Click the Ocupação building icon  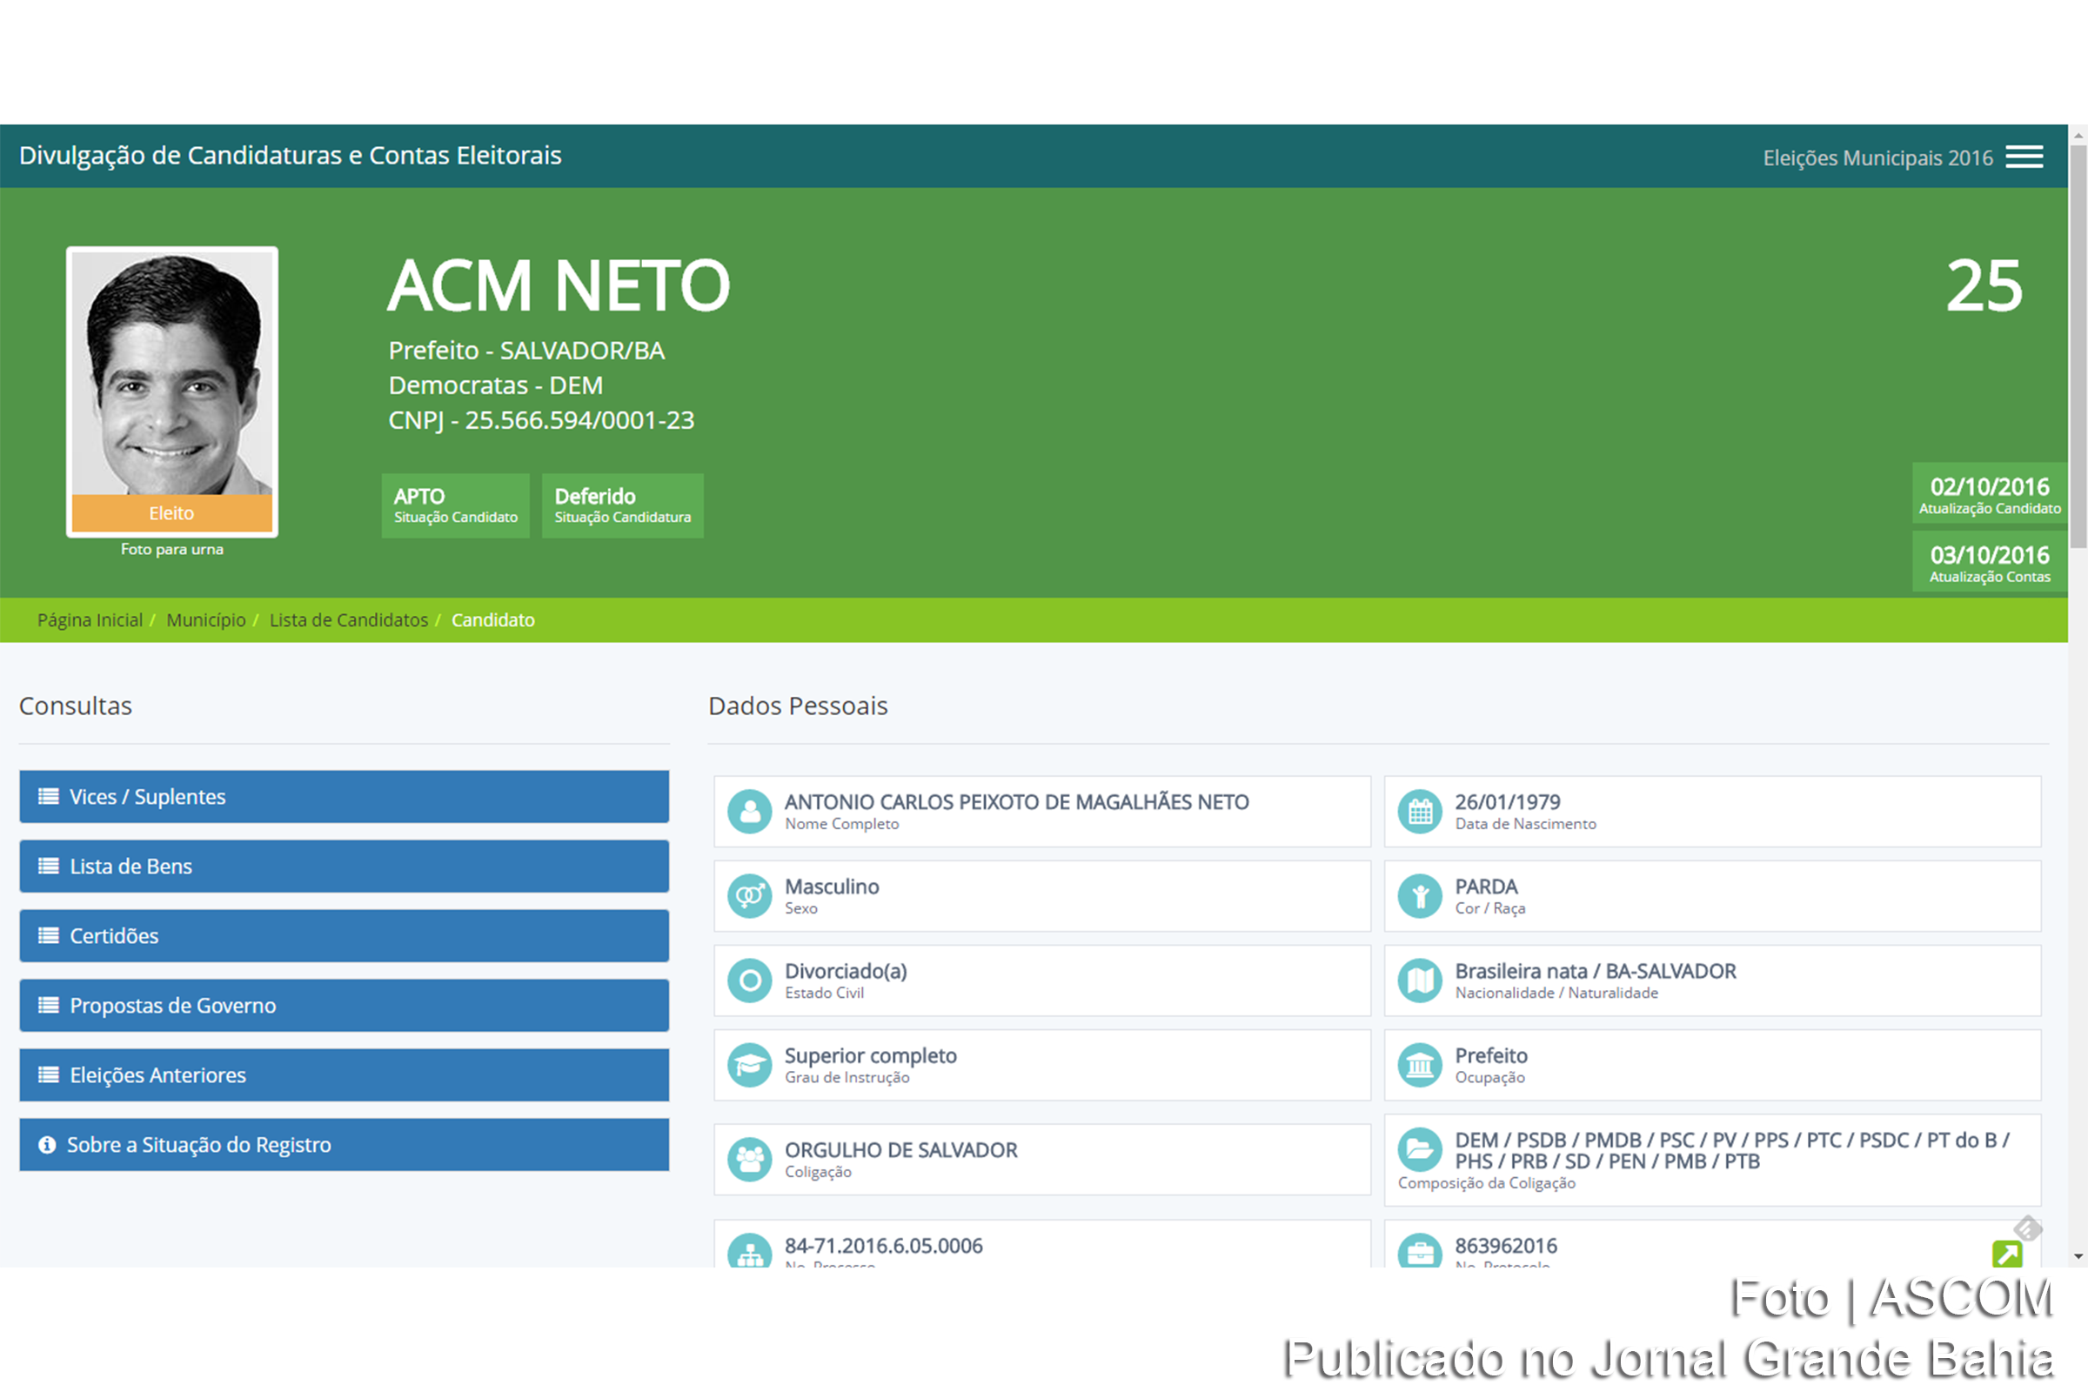click(1421, 1065)
